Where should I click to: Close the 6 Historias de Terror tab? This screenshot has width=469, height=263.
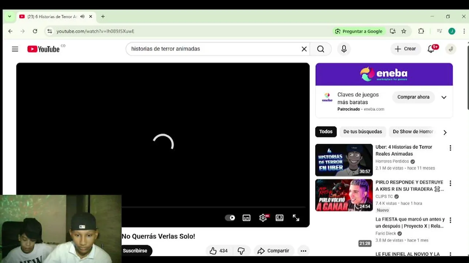click(91, 16)
